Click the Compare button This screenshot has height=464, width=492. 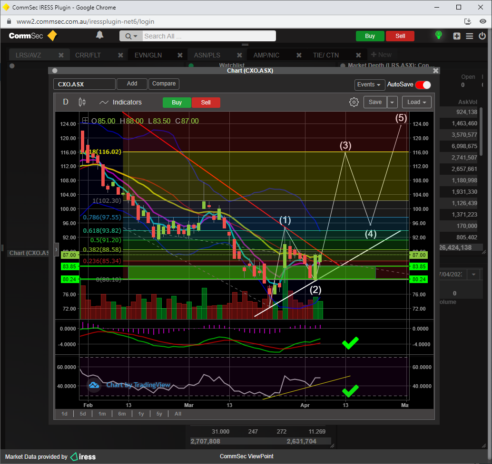(x=164, y=84)
